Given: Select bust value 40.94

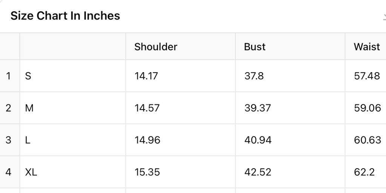Looking at the screenshot, I should [258, 140].
